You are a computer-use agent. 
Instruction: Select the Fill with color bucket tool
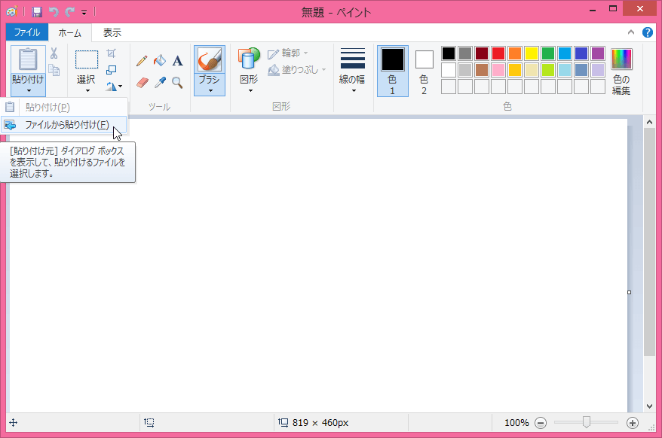click(x=160, y=61)
